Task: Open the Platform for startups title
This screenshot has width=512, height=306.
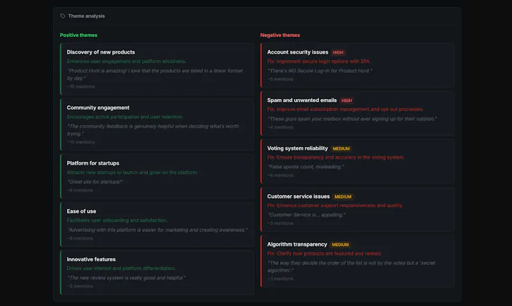Action: click(x=93, y=163)
